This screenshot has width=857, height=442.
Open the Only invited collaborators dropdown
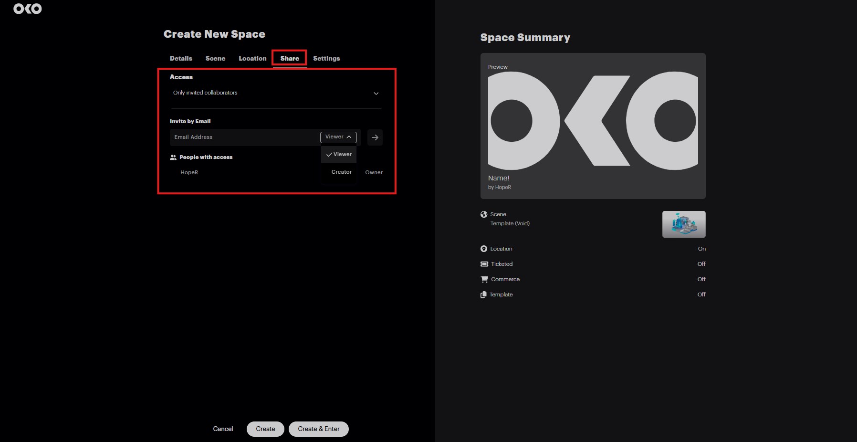205,93
